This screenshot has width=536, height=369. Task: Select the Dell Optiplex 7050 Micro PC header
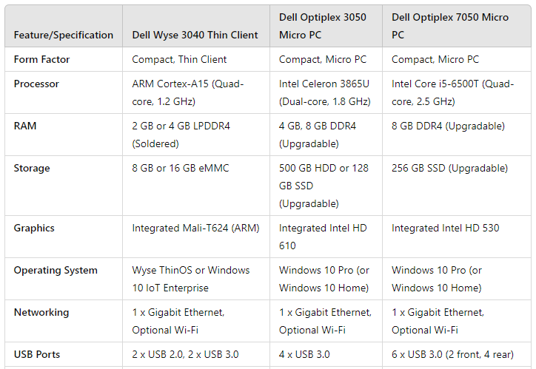click(x=450, y=26)
